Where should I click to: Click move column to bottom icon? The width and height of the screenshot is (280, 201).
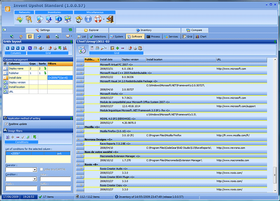pyautogui.click(x=23, y=48)
